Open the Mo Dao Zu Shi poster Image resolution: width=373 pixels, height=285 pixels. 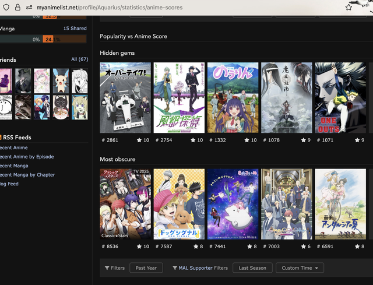(286, 97)
